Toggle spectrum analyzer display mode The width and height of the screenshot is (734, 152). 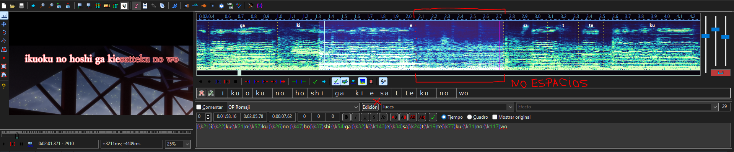(362, 82)
